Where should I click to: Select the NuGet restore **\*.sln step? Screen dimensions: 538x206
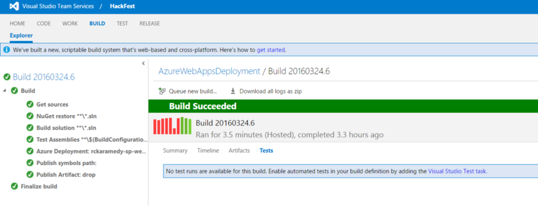[66, 116]
